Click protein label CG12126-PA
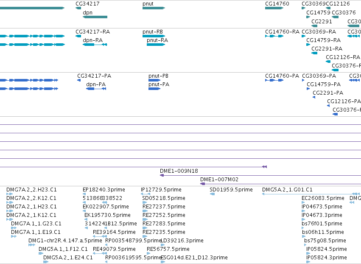This screenshot has height=264, width=361. pos(344,101)
